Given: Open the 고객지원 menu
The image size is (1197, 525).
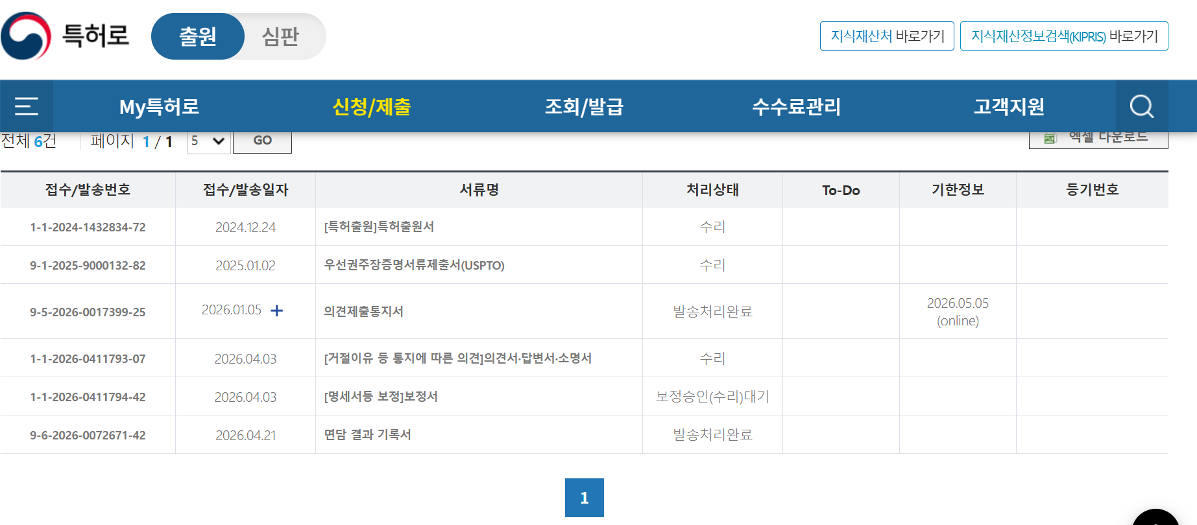Looking at the screenshot, I should [1010, 106].
